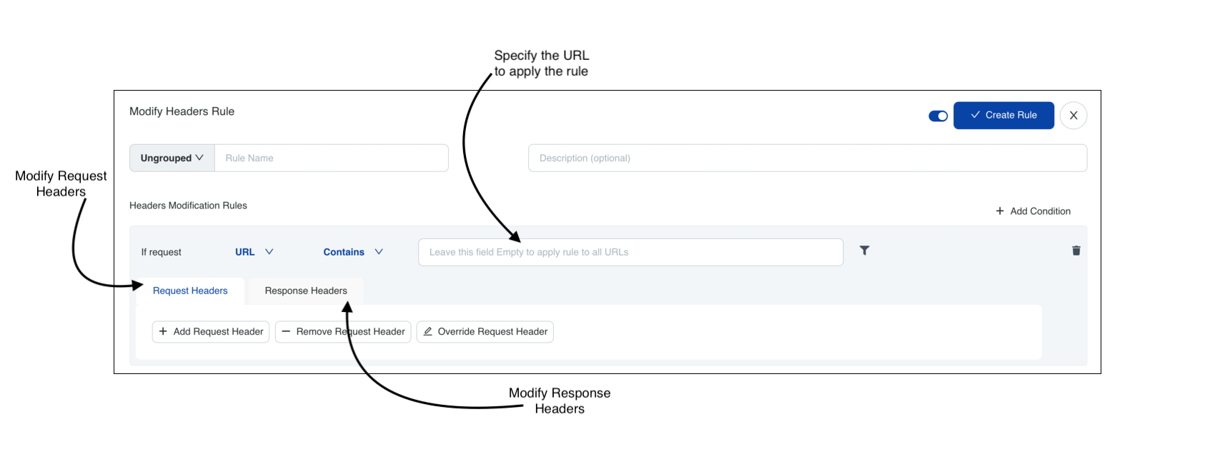The width and height of the screenshot is (1215, 464).
Task: Click minus icon on Remove Request Header
Action: coord(286,331)
